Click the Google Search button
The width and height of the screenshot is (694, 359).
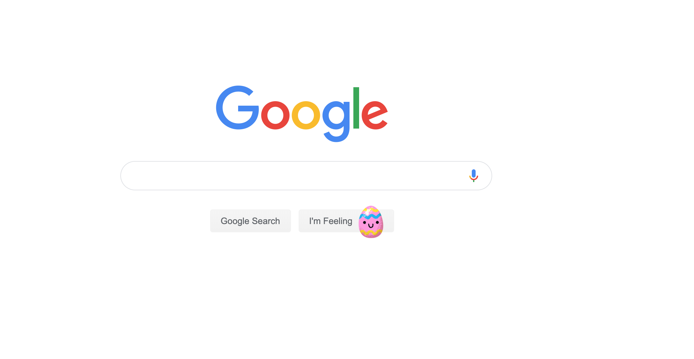pos(251,221)
